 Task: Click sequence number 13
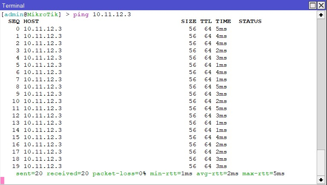(16, 123)
